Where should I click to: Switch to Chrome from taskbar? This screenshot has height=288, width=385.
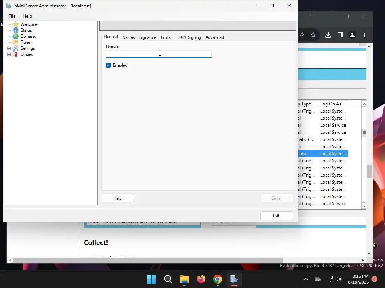218,279
